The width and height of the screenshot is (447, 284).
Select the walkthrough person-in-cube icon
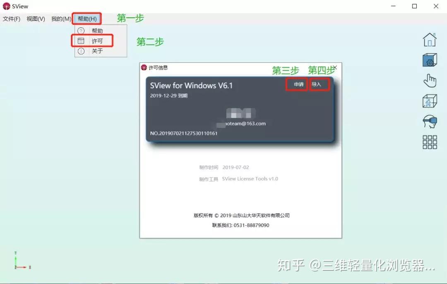[430, 100]
